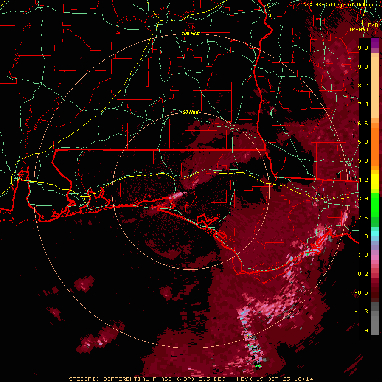This screenshot has width=382, height=382.
Task: Click the [PHAS] legend unit label
Action: (359, 29)
